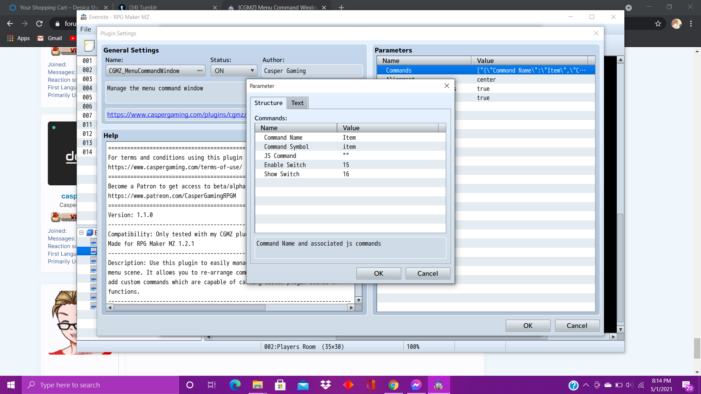Select the Command Symbol row
Viewport: 701px width, 394px height.
tap(350, 147)
